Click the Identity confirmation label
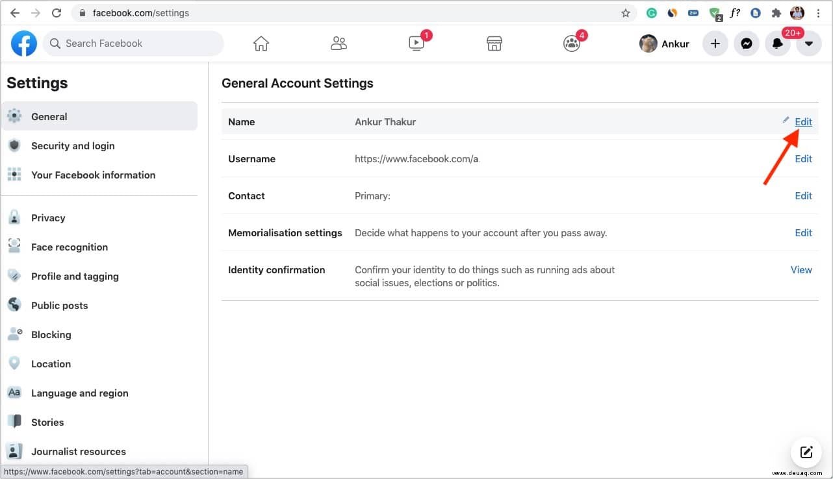833x479 pixels. tap(277, 269)
